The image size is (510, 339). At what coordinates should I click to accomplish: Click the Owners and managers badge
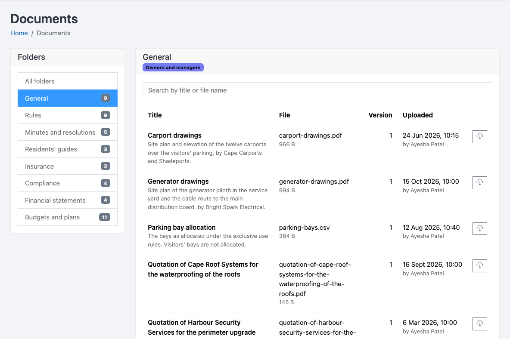pos(173,68)
